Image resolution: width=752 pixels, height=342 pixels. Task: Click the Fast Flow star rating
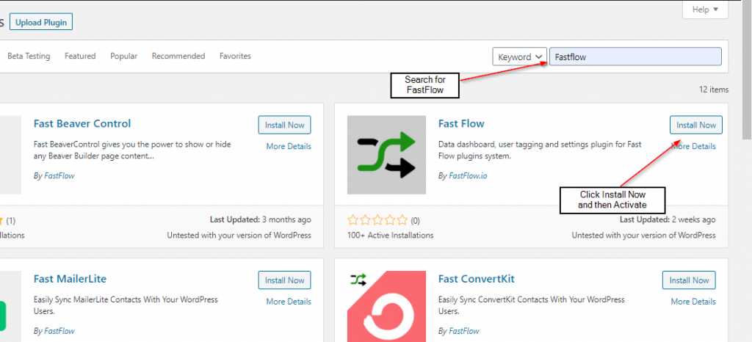[x=377, y=220]
